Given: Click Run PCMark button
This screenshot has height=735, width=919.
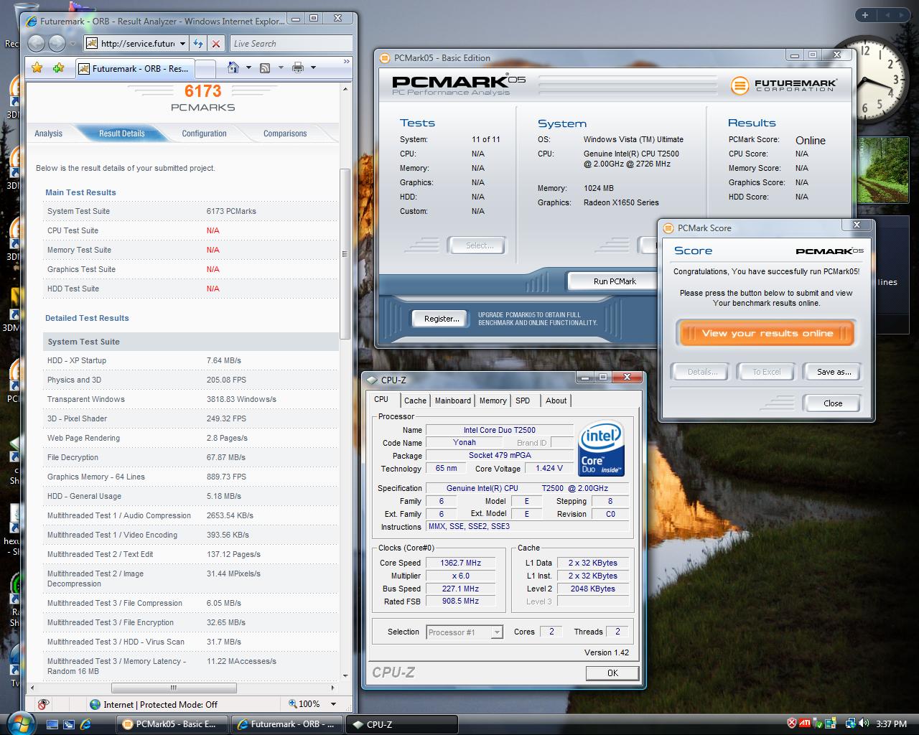Looking at the screenshot, I should pyautogui.click(x=615, y=281).
